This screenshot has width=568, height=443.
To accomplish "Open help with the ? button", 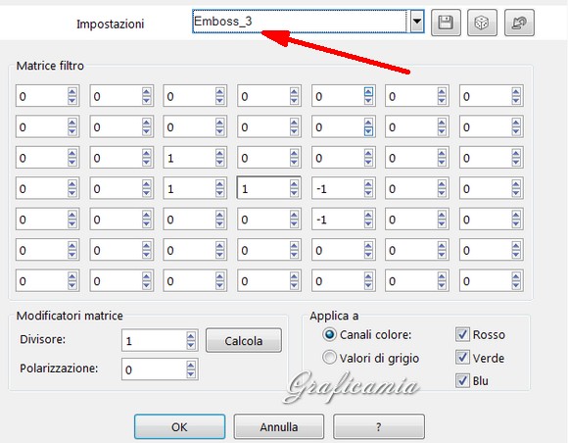I will [379, 426].
